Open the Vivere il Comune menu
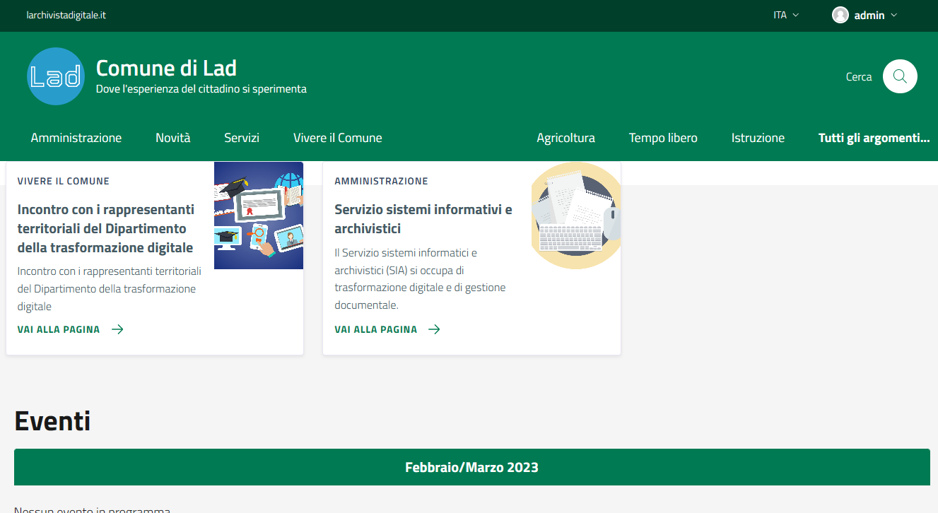The width and height of the screenshot is (938, 513). tap(338, 138)
